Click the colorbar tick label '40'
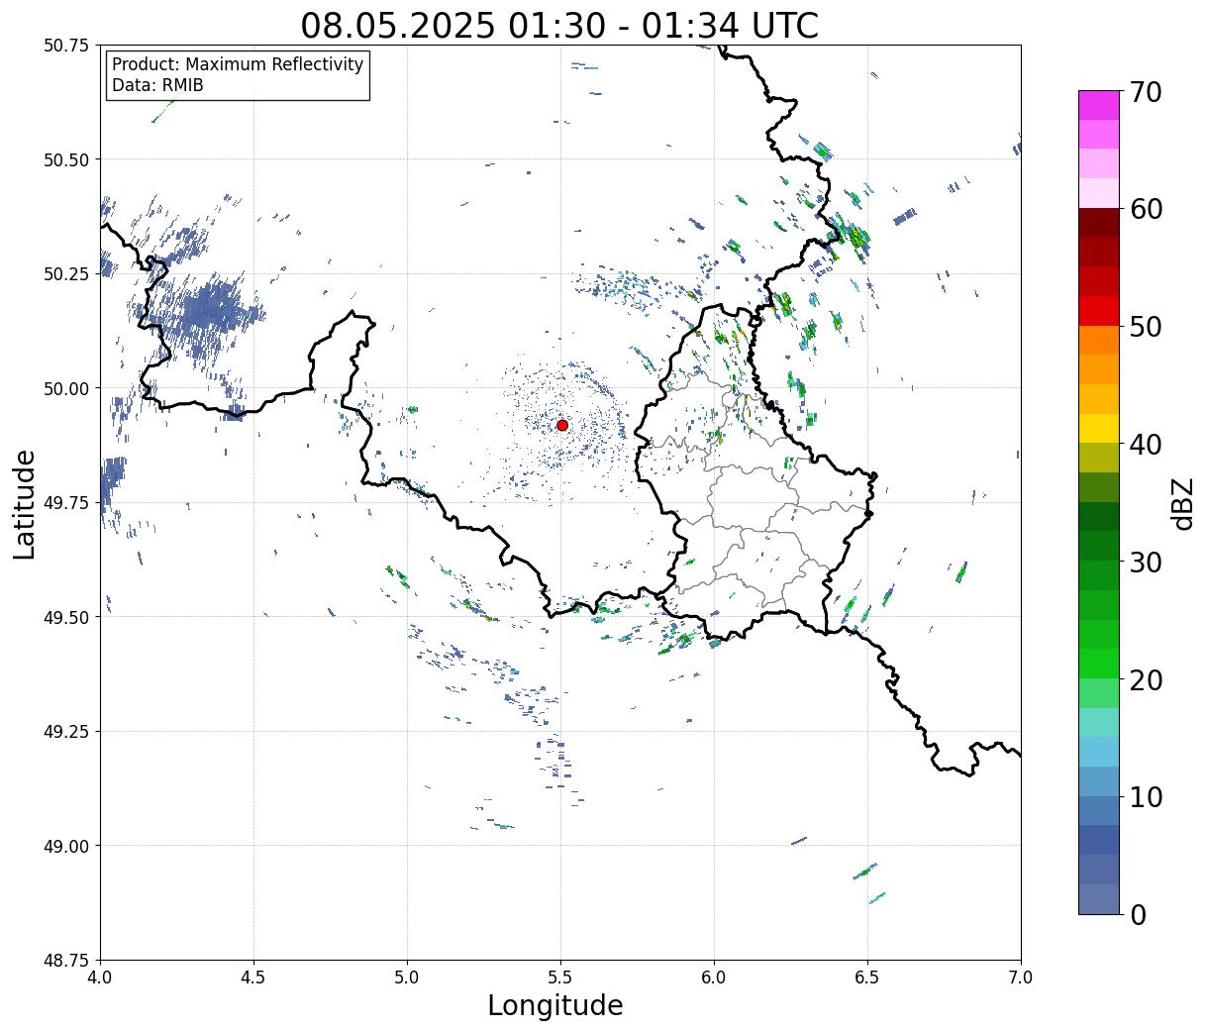 pyautogui.click(x=1146, y=445)
